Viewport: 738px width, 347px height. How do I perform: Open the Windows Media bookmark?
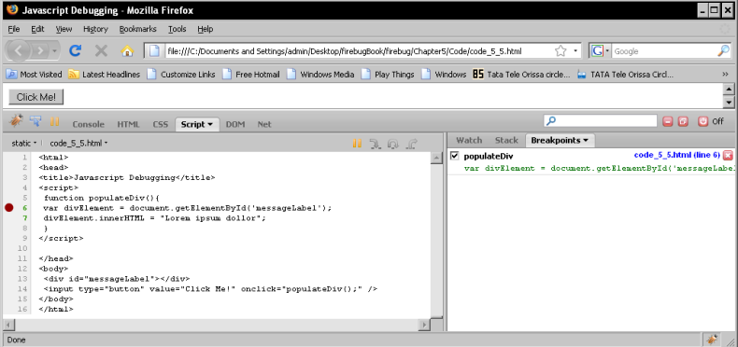[321, 75]
